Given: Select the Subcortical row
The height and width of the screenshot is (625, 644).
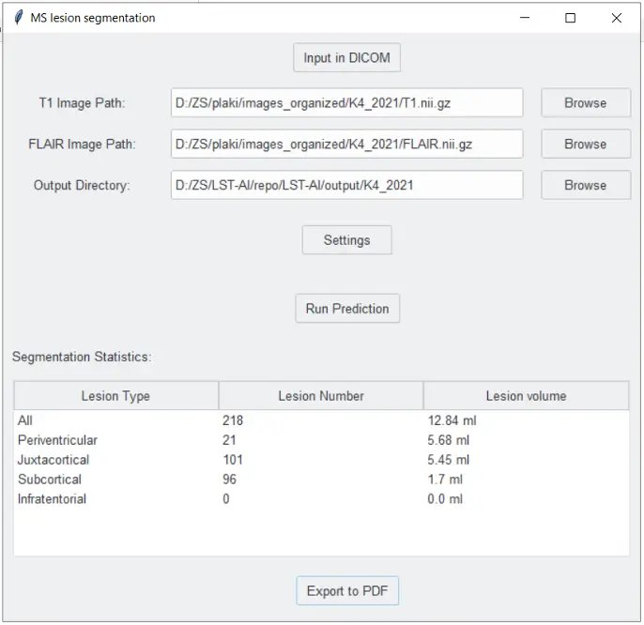Looking at the screenshot, I should [321, 480].
